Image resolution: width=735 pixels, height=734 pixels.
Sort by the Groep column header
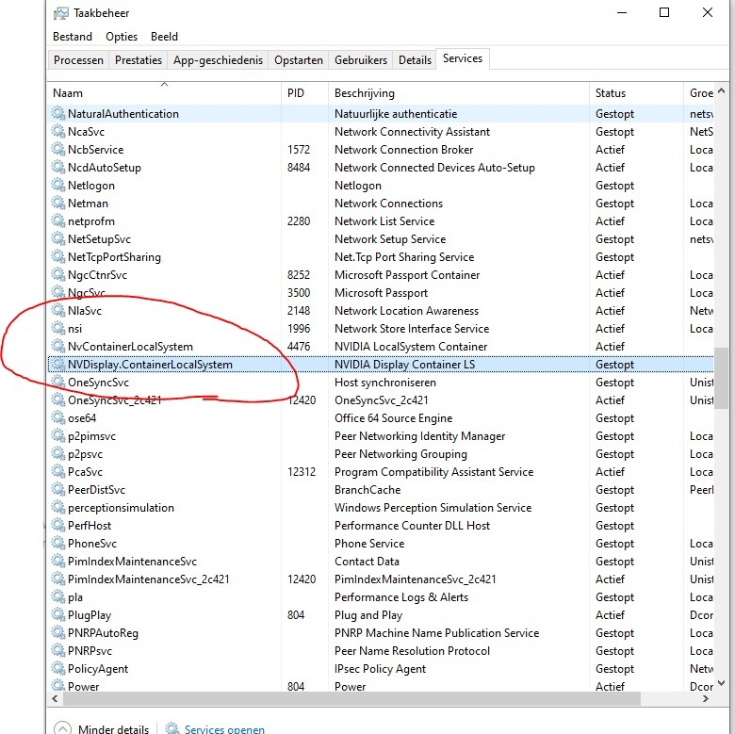[x=699, y=92]
